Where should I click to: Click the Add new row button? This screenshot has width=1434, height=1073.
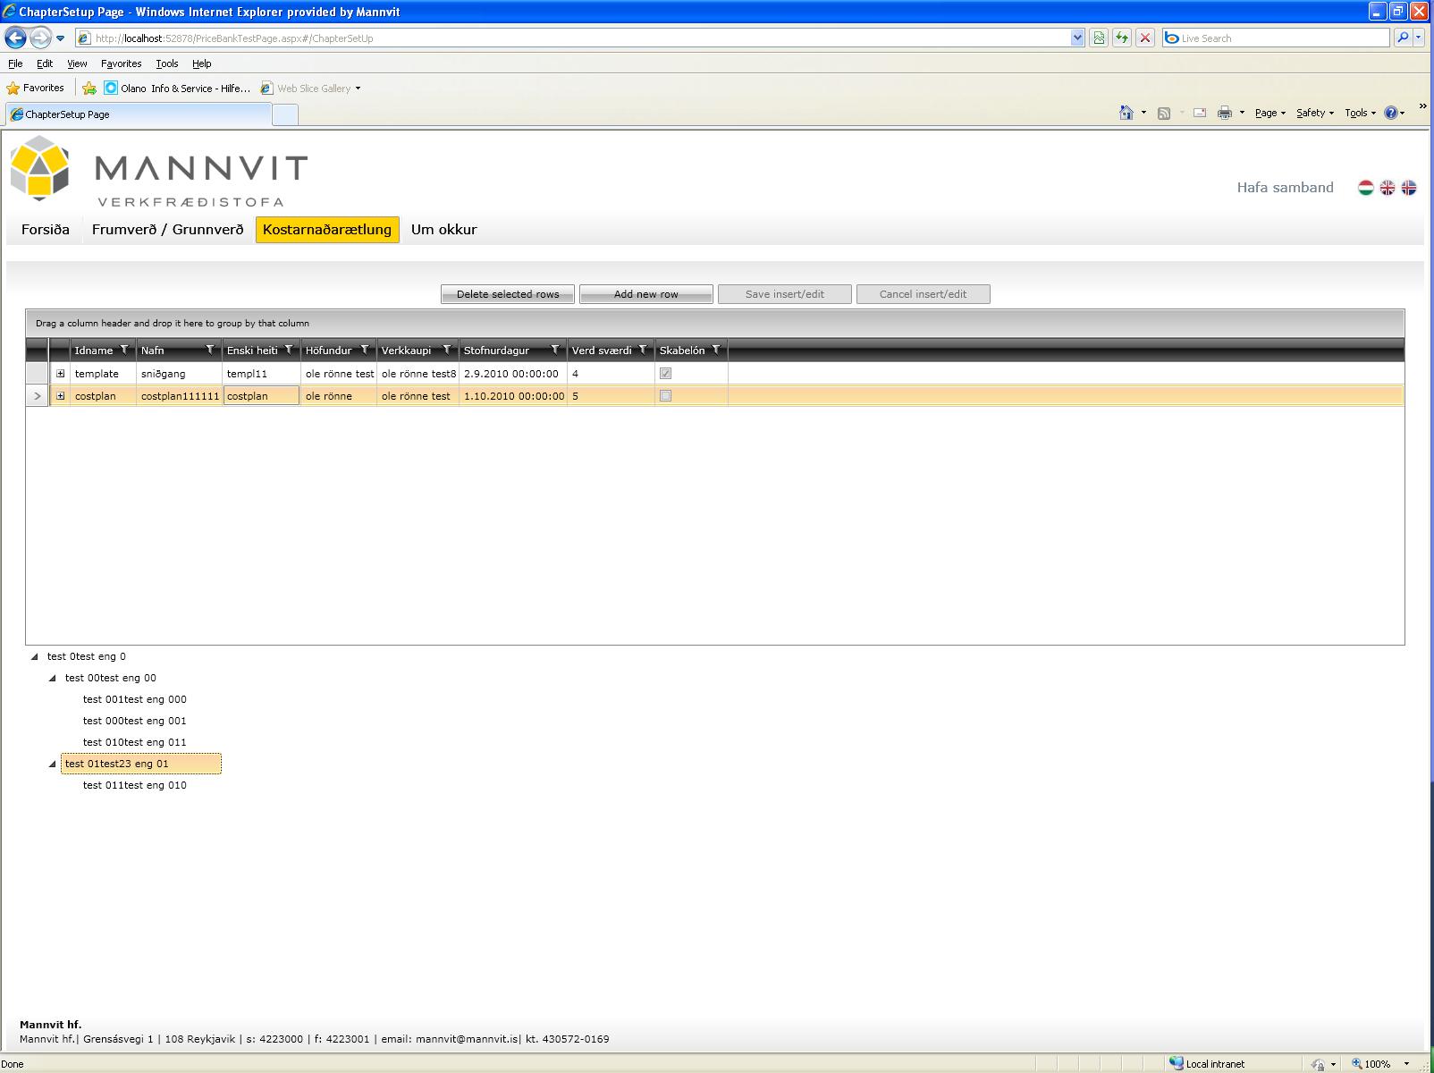tap(646, 294)
